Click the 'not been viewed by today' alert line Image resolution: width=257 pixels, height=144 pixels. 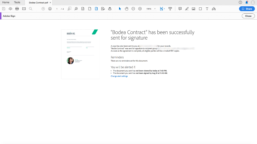coord(140,71)
